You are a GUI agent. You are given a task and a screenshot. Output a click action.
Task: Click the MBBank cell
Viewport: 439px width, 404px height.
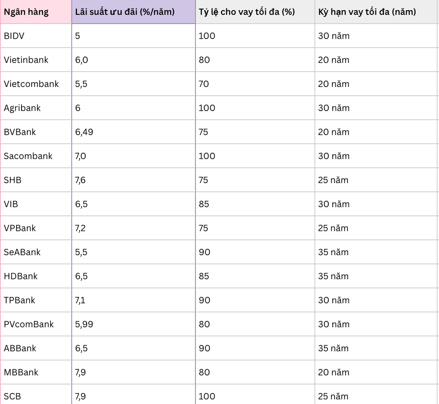[21, 372]
